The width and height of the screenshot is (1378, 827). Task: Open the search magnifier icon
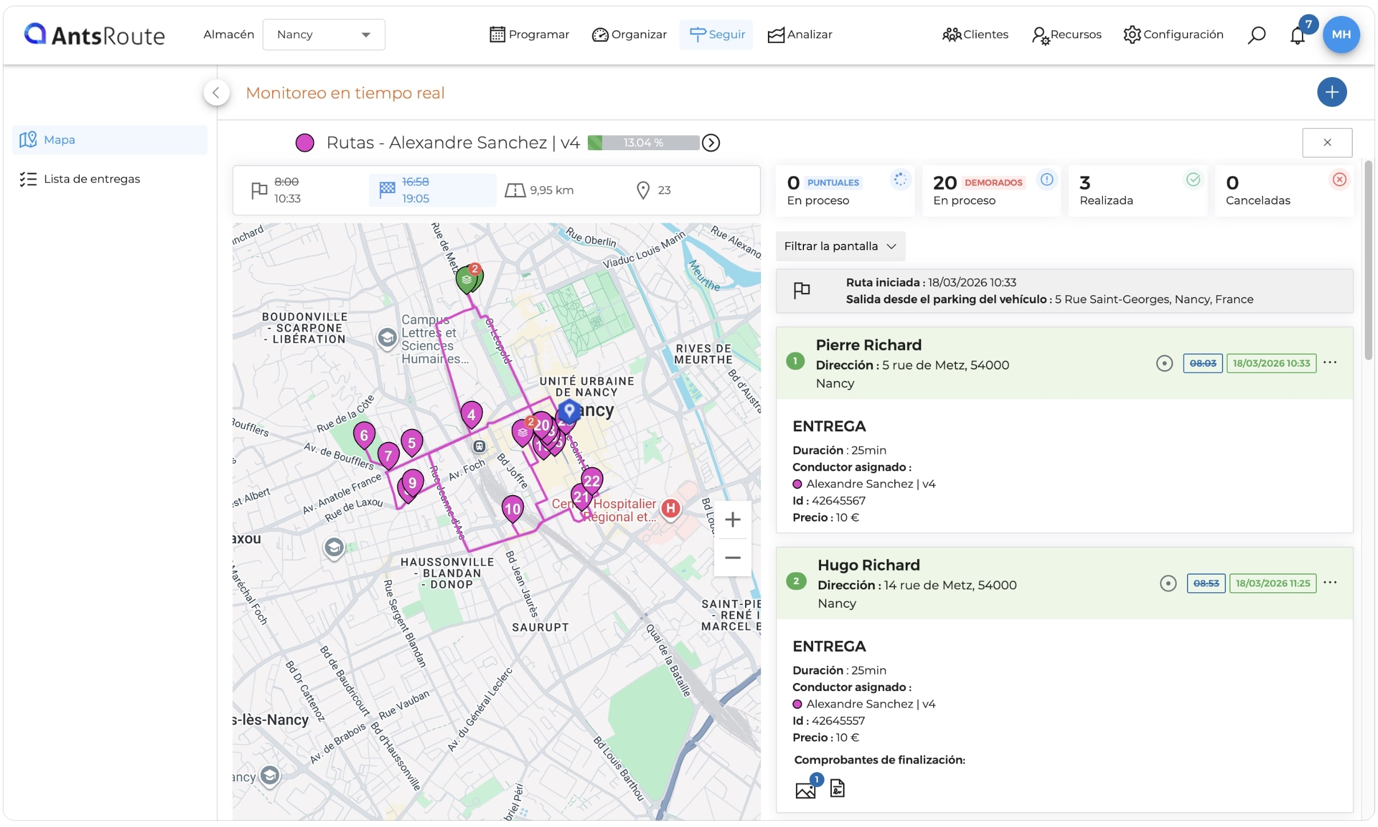click(1256, 35)
